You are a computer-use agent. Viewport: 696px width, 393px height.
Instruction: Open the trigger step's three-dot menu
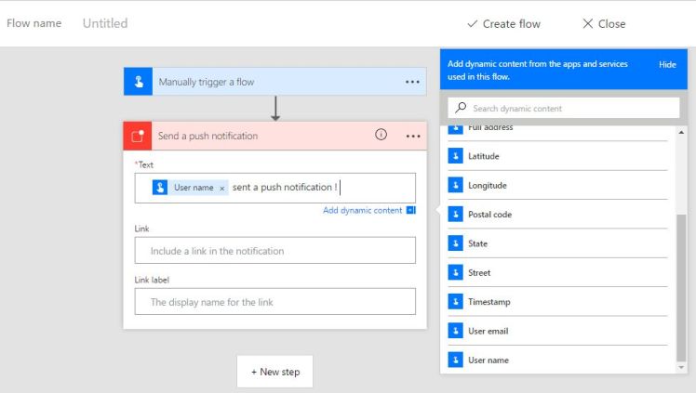[x=412, y=82]
